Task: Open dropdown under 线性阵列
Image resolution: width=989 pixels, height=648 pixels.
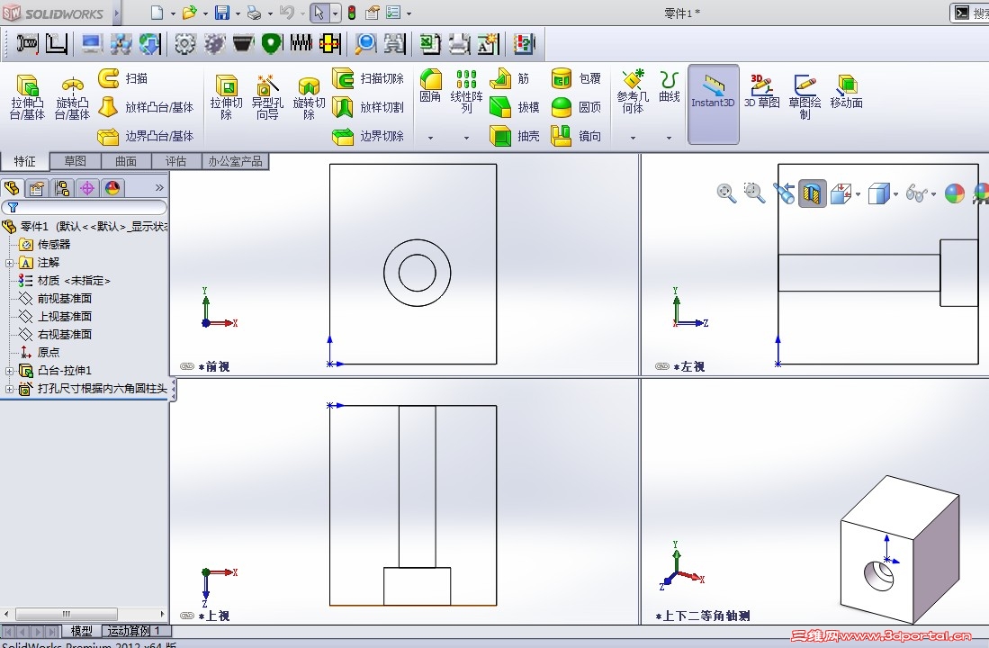Action: coord(467,138)
